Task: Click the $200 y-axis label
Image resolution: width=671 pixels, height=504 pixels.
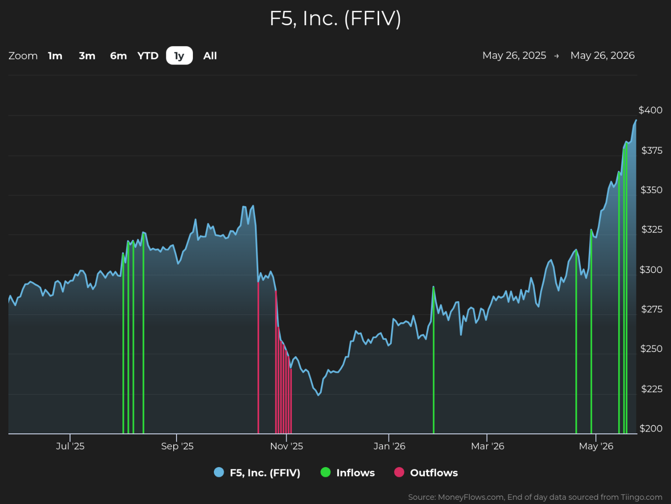Action: click(651, 429)
